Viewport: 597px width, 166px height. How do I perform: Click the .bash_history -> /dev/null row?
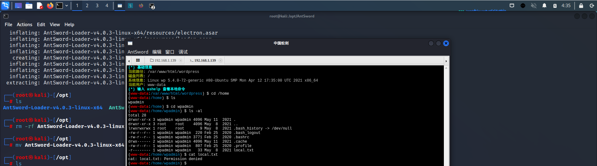(210, 128)
